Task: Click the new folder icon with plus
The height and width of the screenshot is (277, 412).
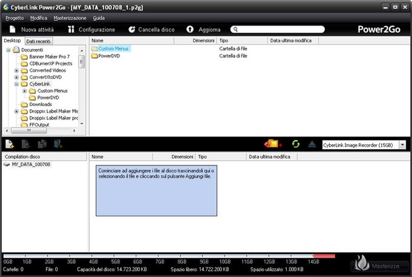Action: point(58,144)
